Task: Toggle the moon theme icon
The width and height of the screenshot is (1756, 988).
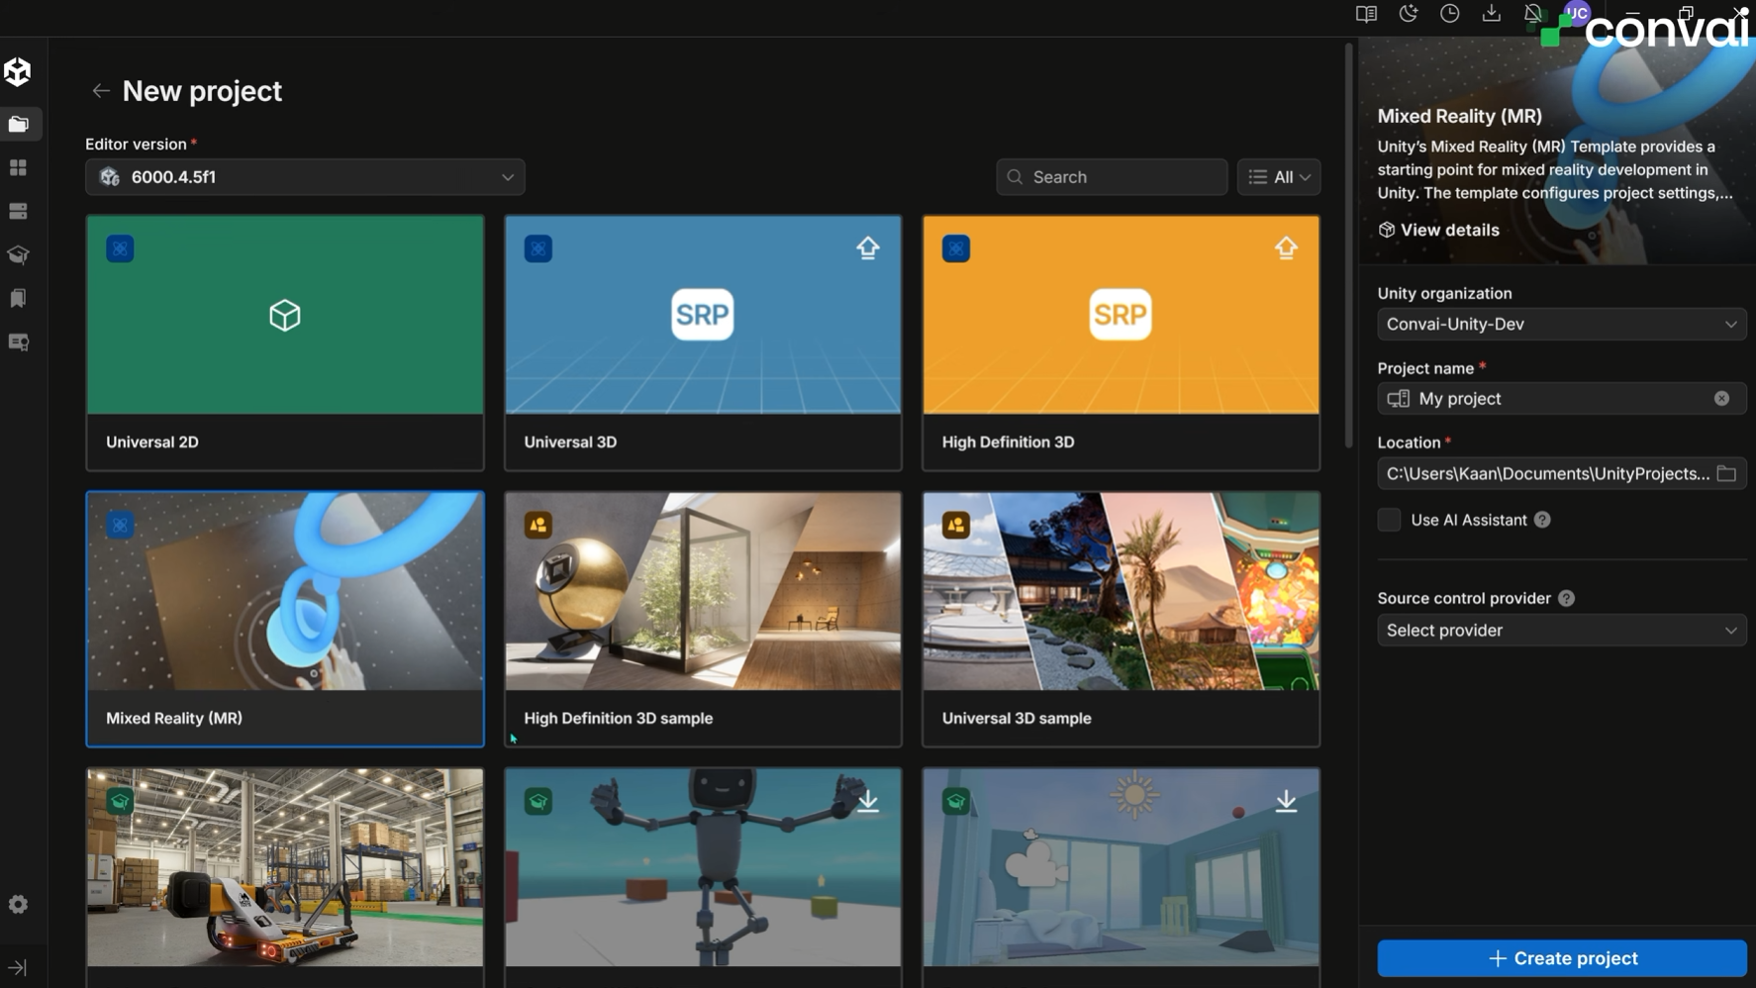Action: pos(1408,14)
